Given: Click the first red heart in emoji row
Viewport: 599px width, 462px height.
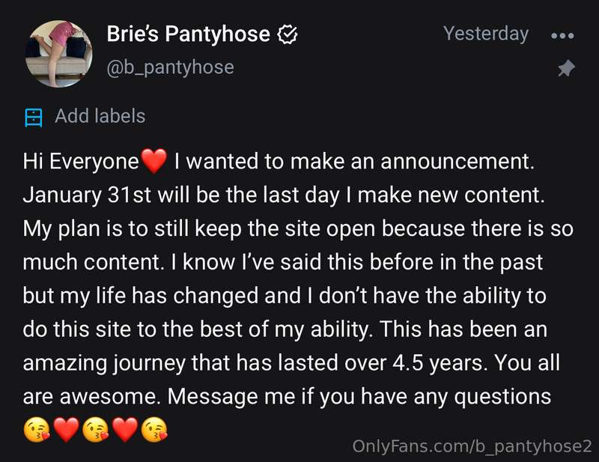Looking at the screenshot, I should pyautogui.click(x=66, y=430).
